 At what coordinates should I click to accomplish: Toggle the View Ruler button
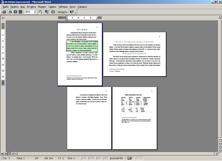pos(41,12)
